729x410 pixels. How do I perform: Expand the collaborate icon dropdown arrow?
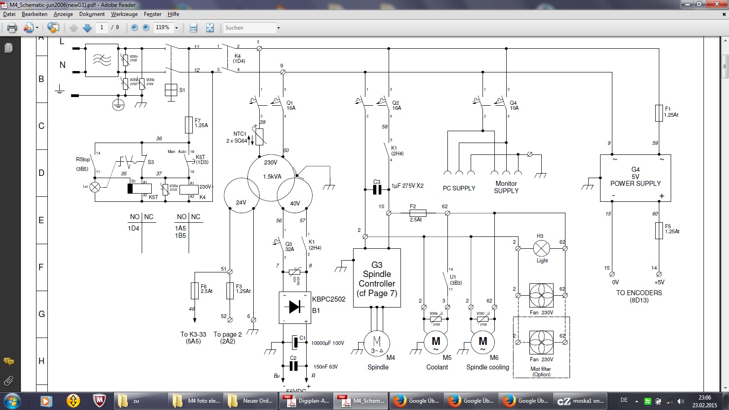pos(37,28)
